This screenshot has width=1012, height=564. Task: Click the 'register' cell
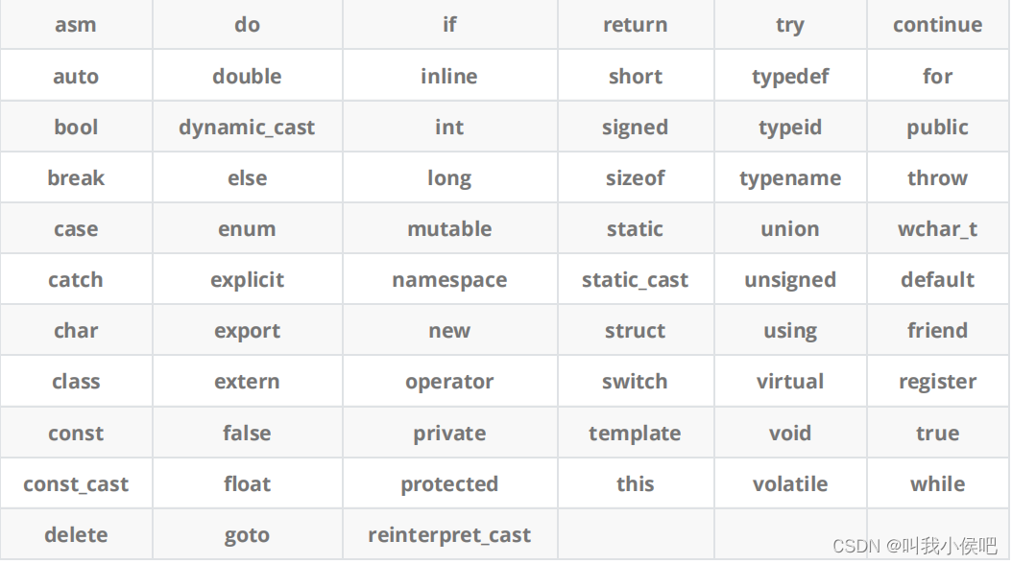point(938,382)
